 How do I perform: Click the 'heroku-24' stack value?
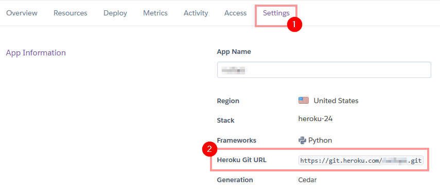pyautogui.click(x=315, y=119)
